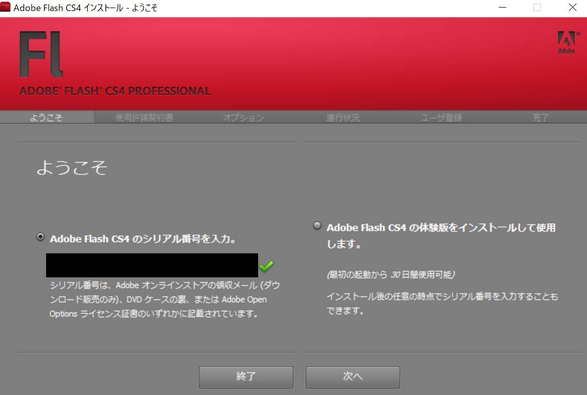The image size is (587, 395).
Task: Click the '(最初の起動から 30 日間使用可能)' note
Action: [x=391, y=274]
